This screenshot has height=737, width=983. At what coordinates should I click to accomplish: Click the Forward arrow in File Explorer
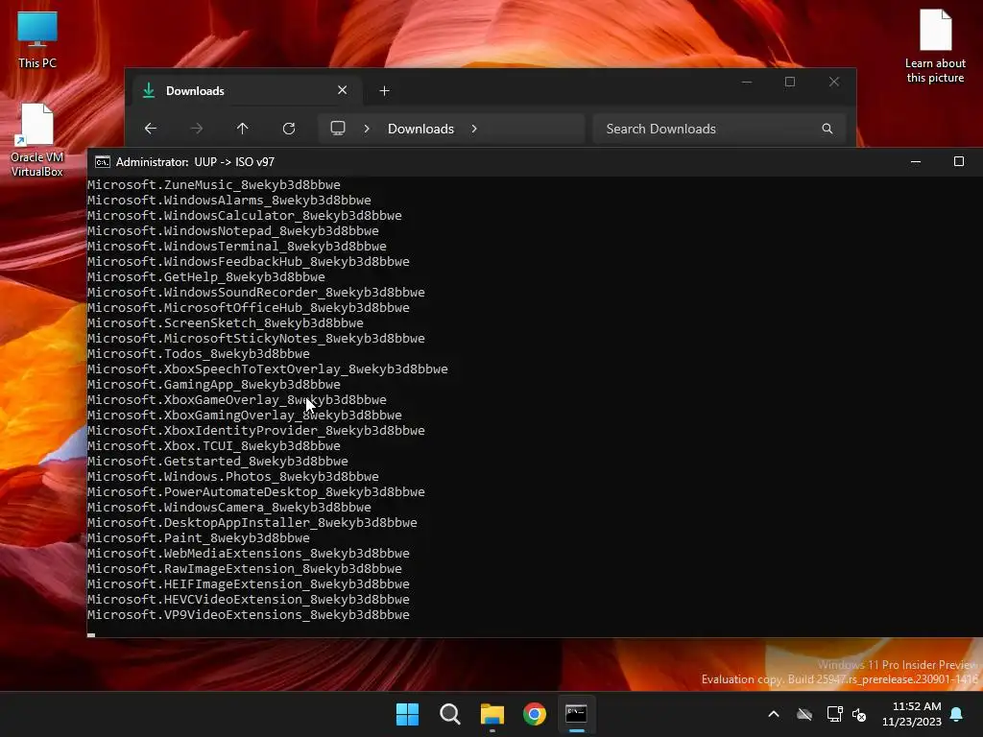point(197,129)
